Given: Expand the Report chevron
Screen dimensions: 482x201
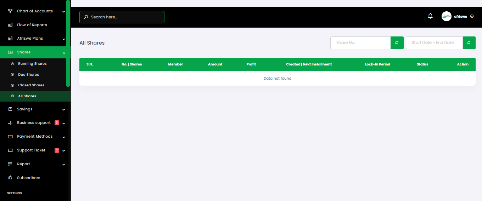Looking at the screenshot, I should click(64, 165).
